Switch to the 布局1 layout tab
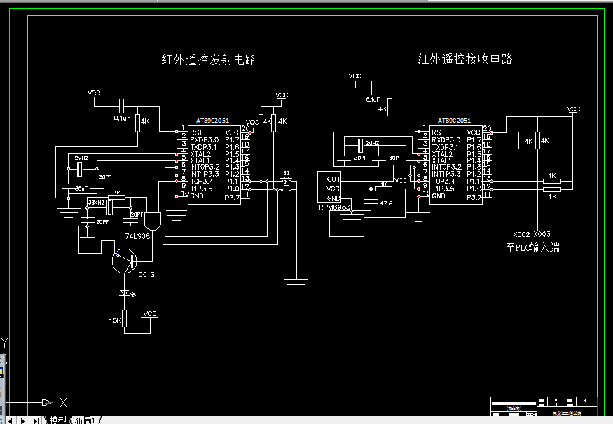Image resolution: width=613 pixels, height=424 pixels. pyautogui.click(x=85, y=420)
